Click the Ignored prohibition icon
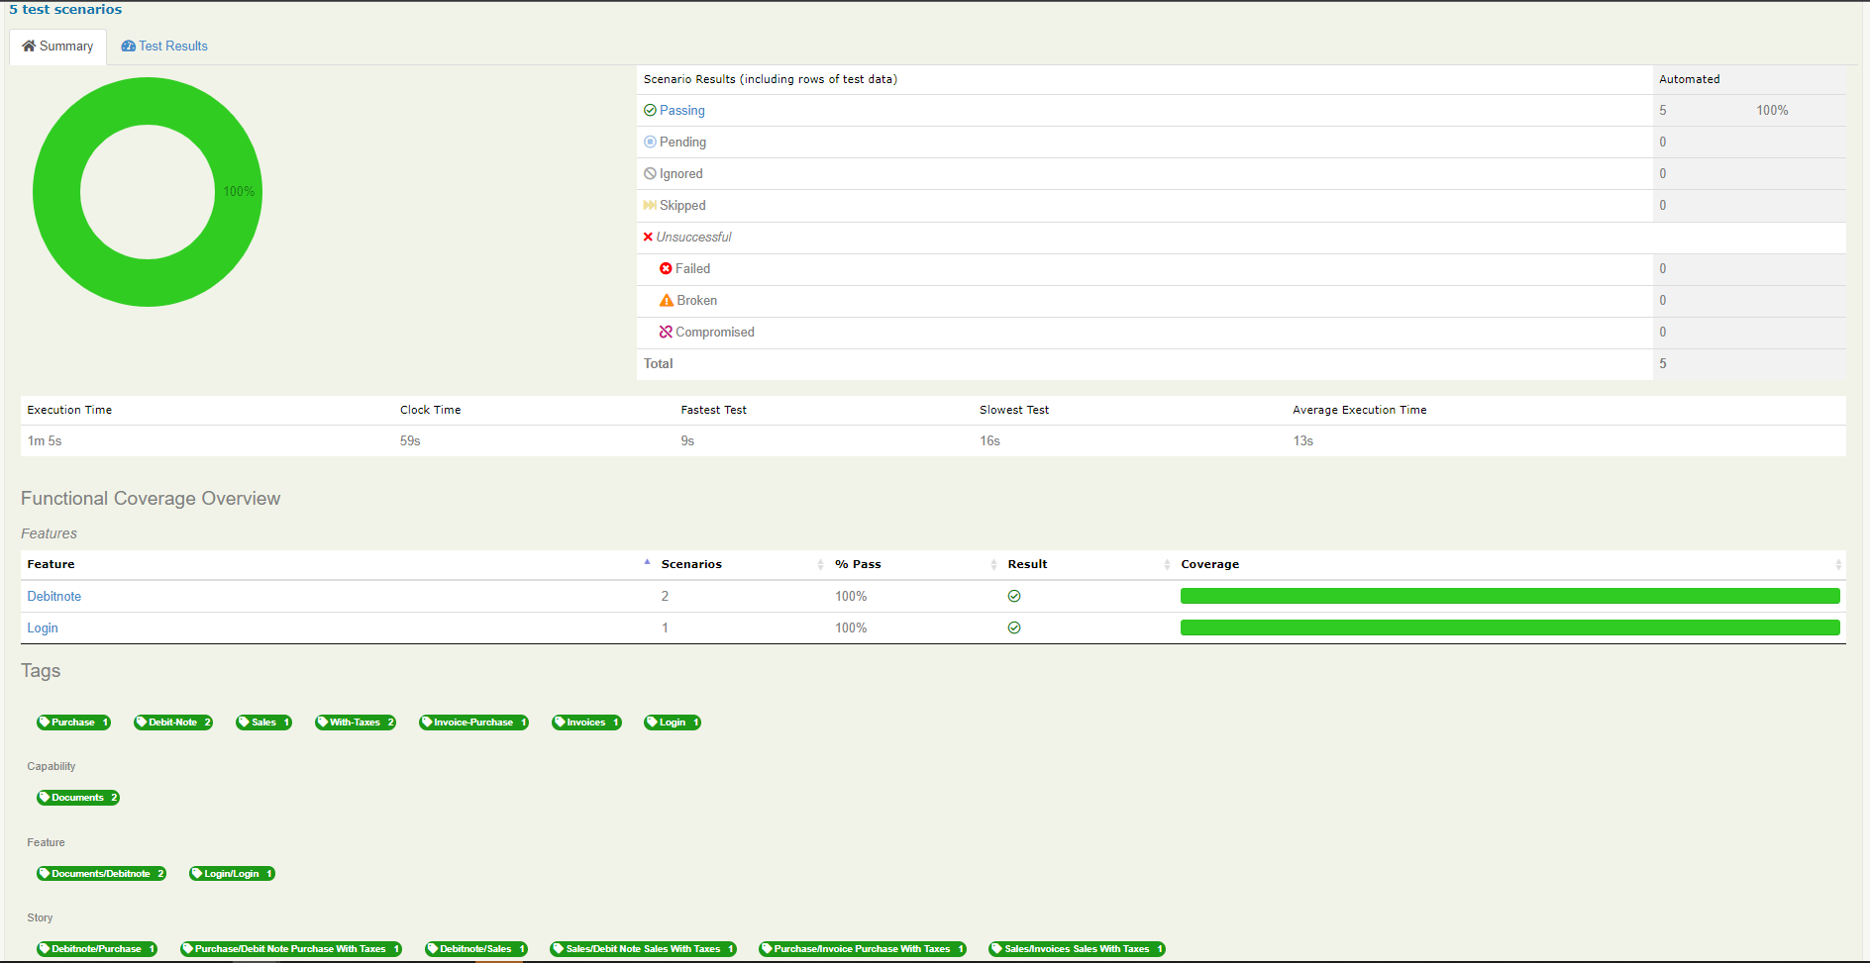 pyautogui.click(x=650, y=173)
